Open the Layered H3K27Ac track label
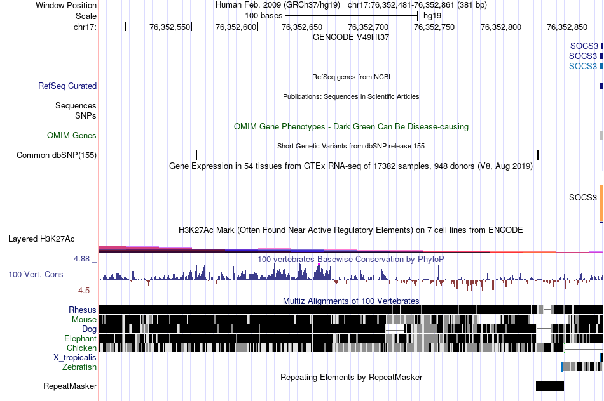 41,239
